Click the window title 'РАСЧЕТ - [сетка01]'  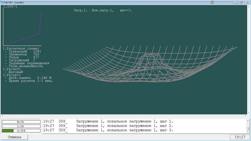point(14,3)
